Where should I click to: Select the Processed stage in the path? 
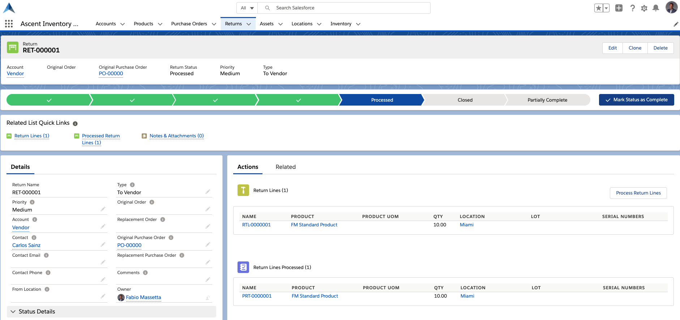click(382, 100)
